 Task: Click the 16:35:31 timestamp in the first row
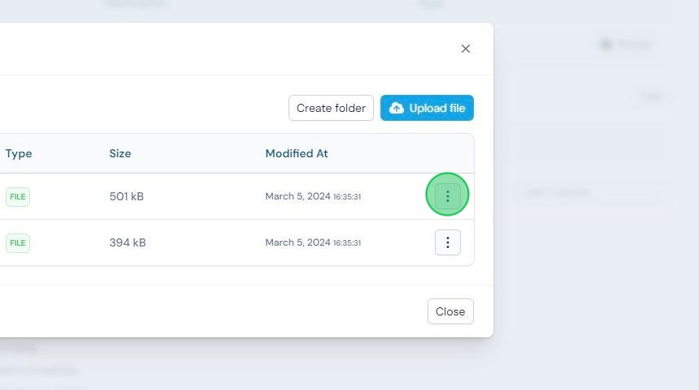pos(347,196)
